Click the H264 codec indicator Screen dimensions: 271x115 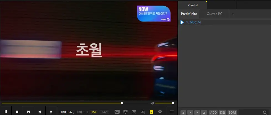click(x=104, y=112)
